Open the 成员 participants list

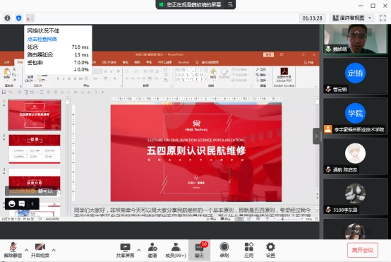(176, 250)
